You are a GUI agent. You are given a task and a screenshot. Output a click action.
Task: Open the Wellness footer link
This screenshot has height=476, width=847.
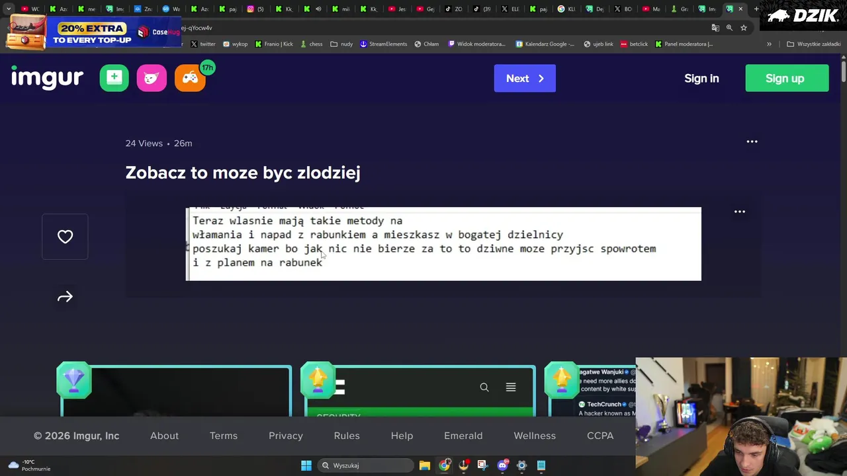pyautogui.click(x=535, y=436)
